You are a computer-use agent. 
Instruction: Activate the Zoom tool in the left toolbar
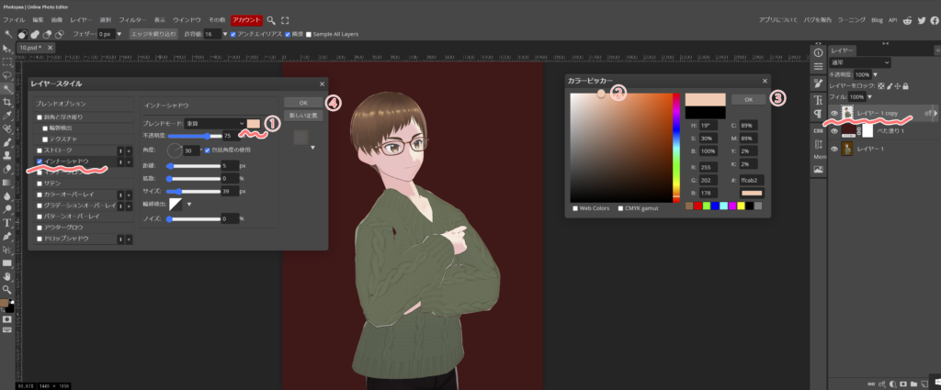[7, 289]
